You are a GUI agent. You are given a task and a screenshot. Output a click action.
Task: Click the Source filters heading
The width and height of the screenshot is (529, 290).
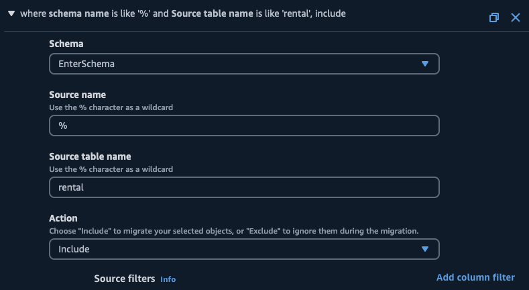click(x=125, y=279)
